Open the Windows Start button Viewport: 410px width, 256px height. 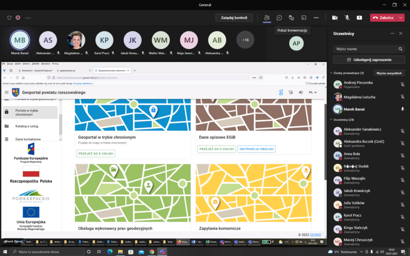coord(5,252)
